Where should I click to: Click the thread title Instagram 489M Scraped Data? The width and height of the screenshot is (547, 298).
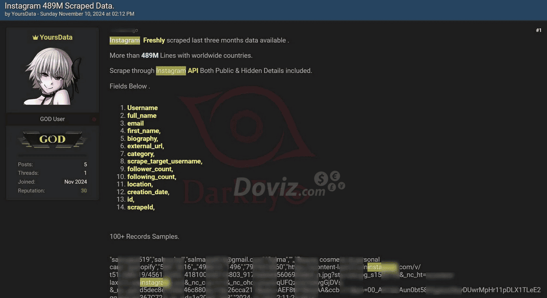point(59,6)
